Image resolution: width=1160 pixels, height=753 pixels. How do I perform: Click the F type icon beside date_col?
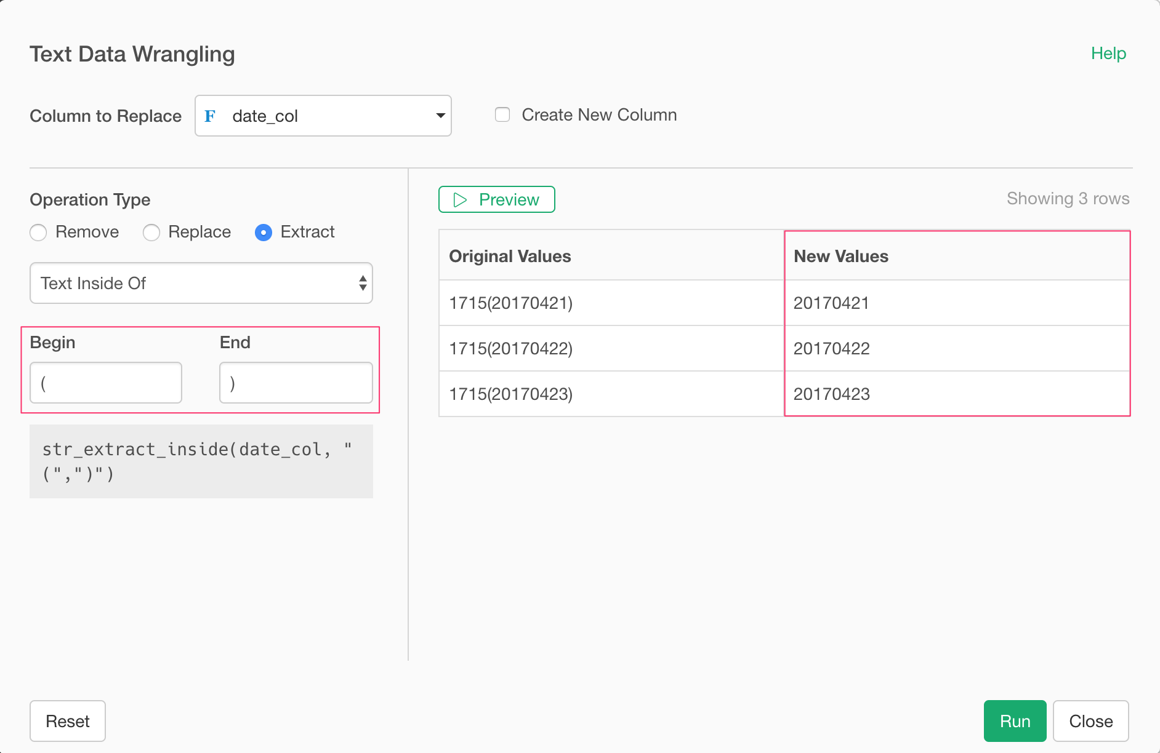click(x=210, y=116)
